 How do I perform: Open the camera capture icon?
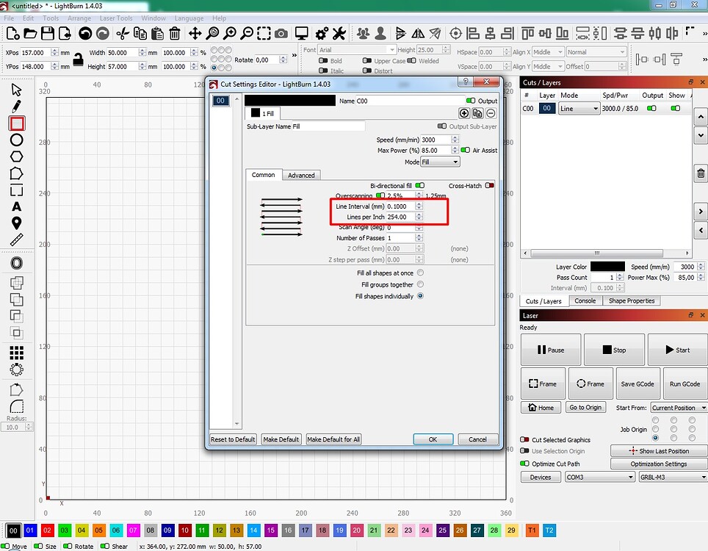point(281,33)
